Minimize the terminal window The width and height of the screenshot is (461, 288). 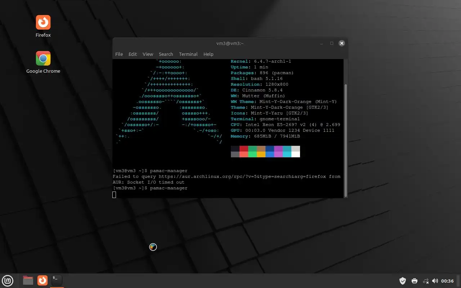(x=322, y=43)
